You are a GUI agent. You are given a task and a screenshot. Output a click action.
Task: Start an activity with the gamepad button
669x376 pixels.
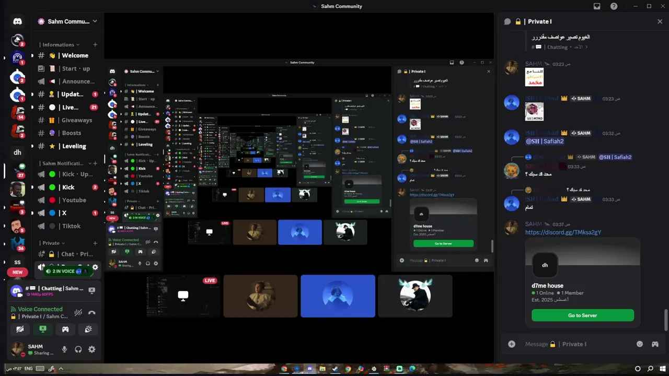[x=65, y=329]
